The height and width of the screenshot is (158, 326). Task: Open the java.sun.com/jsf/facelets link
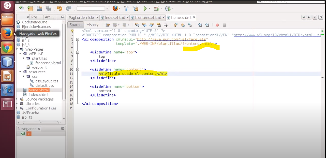(171, 39)
